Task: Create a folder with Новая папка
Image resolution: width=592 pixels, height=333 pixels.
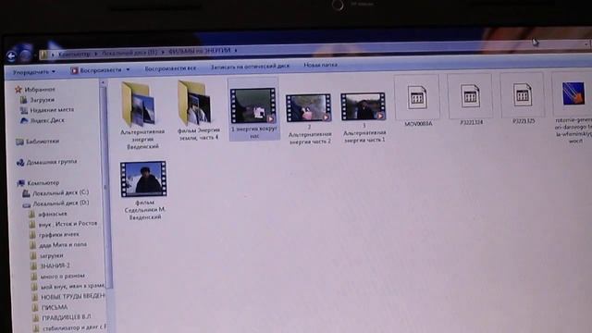Action: [320, 65]
